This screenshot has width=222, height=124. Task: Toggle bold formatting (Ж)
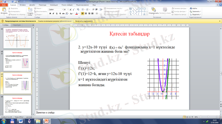click(x=50, y=14)
